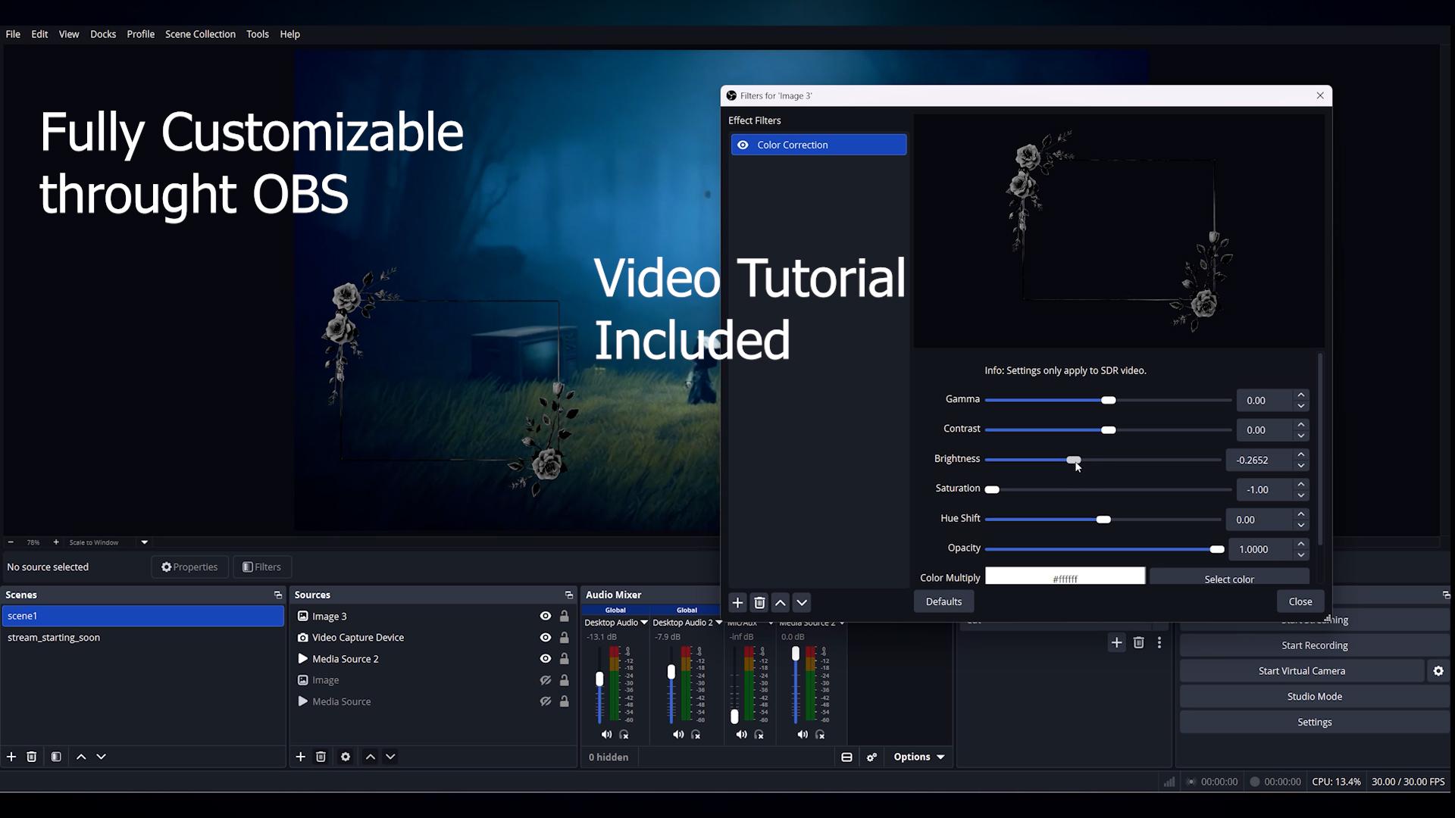Open the Scene Collection menu
This screenshot has height=818, width=1455.
coord(200,34)
